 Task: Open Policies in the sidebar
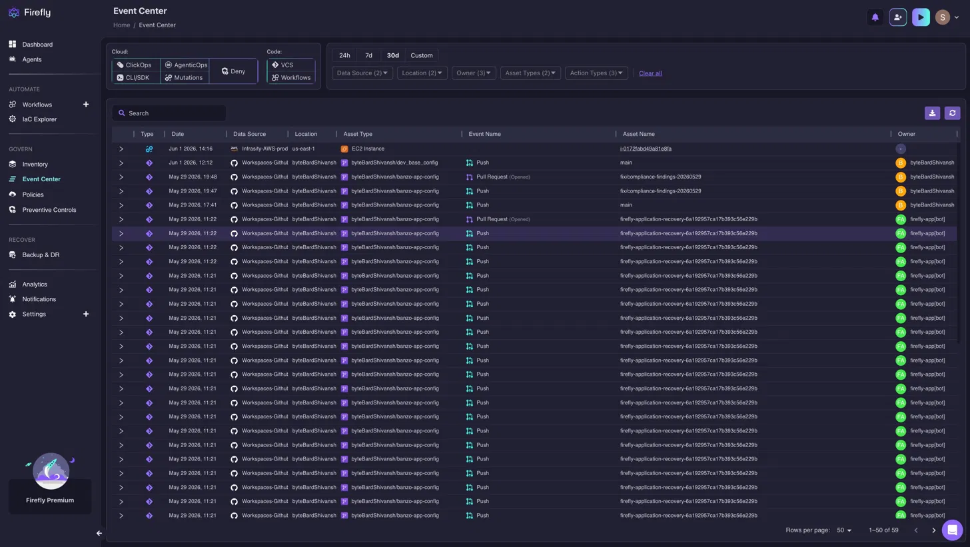(x=33, y=195)
